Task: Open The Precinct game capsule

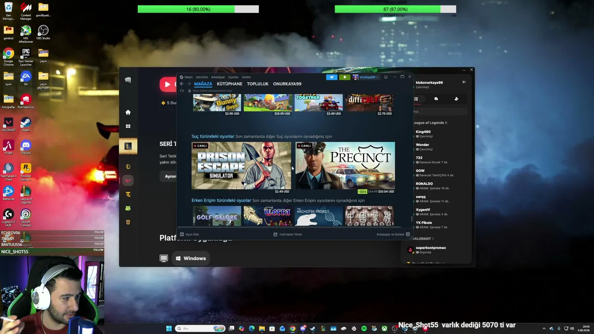Action: click(x=345, y=166)
